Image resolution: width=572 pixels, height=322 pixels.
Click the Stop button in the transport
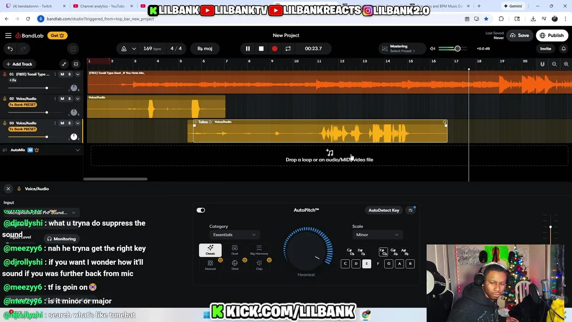coord(261,48)
